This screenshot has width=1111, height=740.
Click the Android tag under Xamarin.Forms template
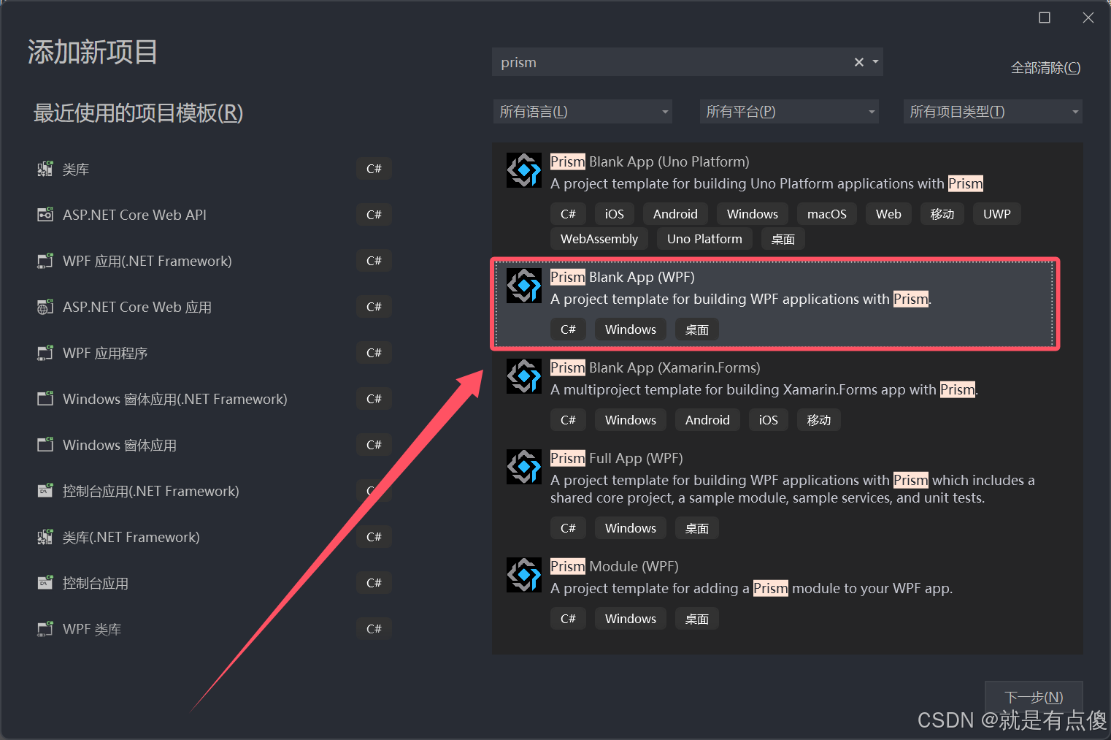click(x=707, y=420)
